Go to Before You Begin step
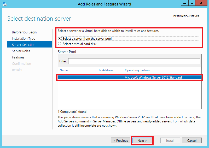Image resolution: width=209 pixels, height=148 pixels. [24, 32]
